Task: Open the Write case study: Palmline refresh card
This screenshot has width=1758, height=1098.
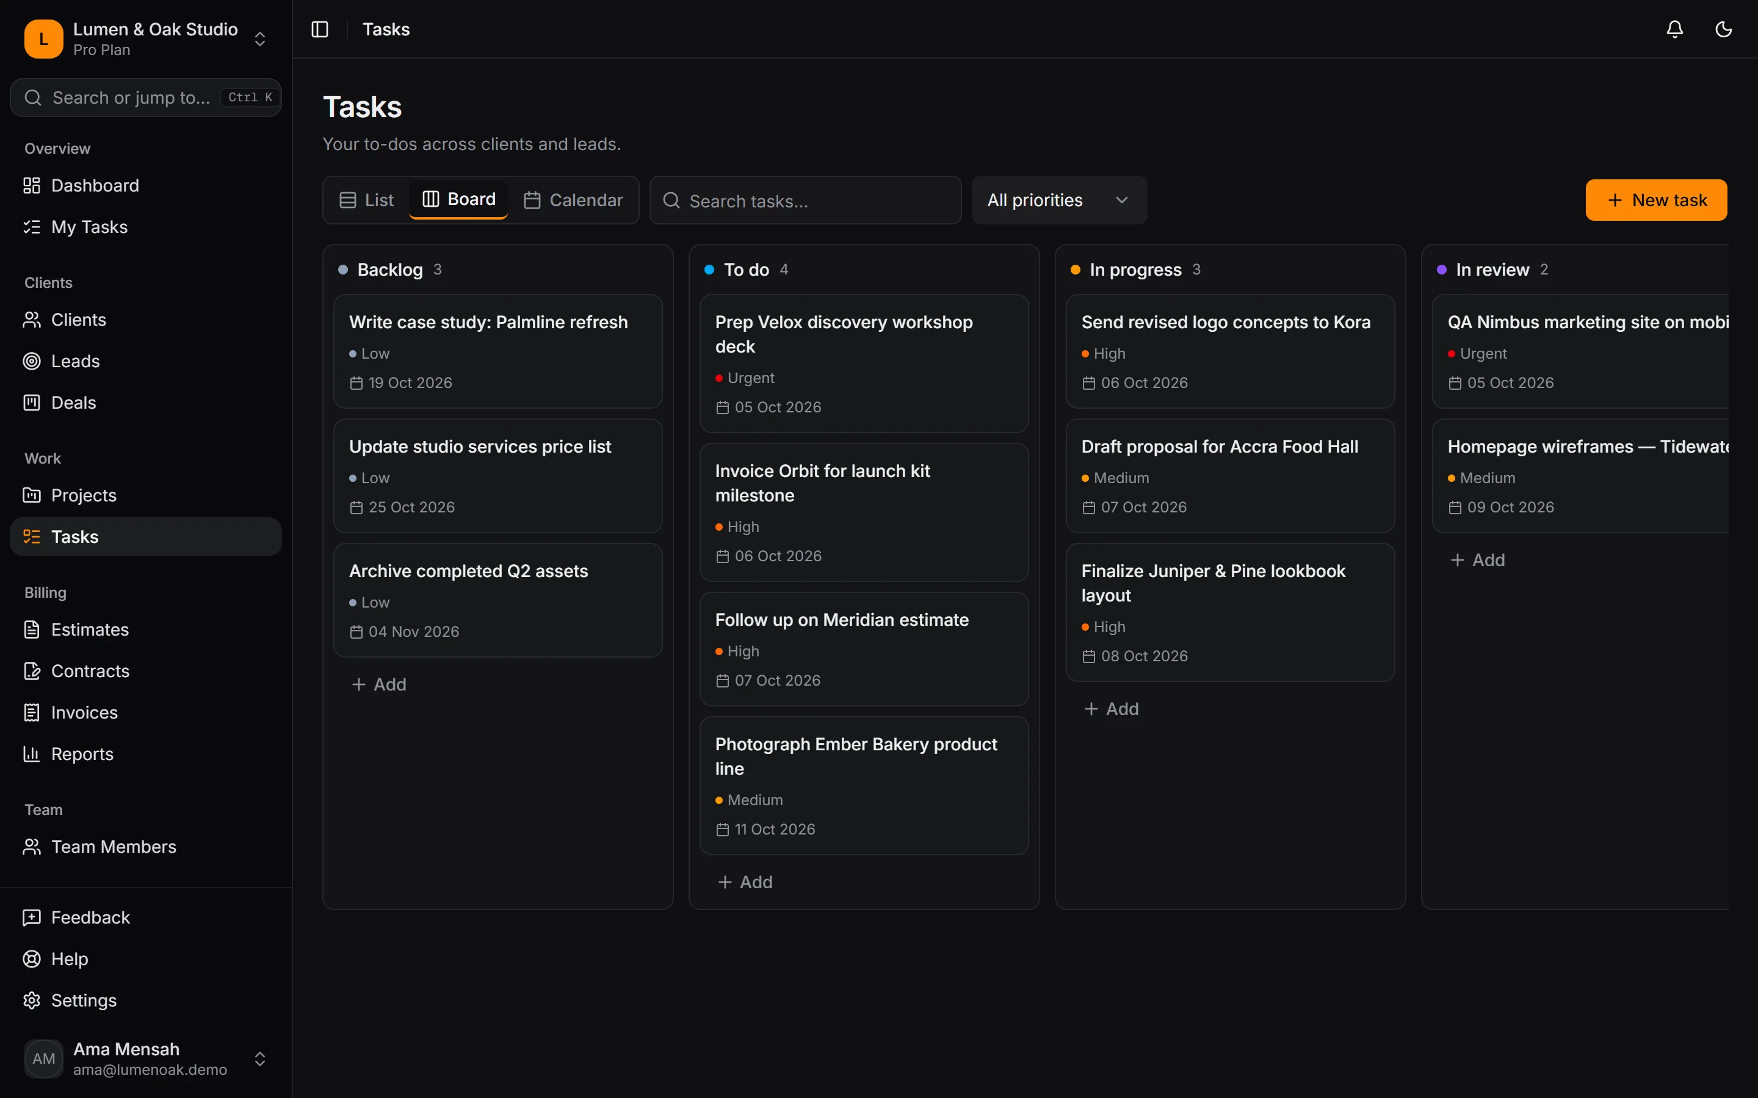Action: (x=497, y=351)
